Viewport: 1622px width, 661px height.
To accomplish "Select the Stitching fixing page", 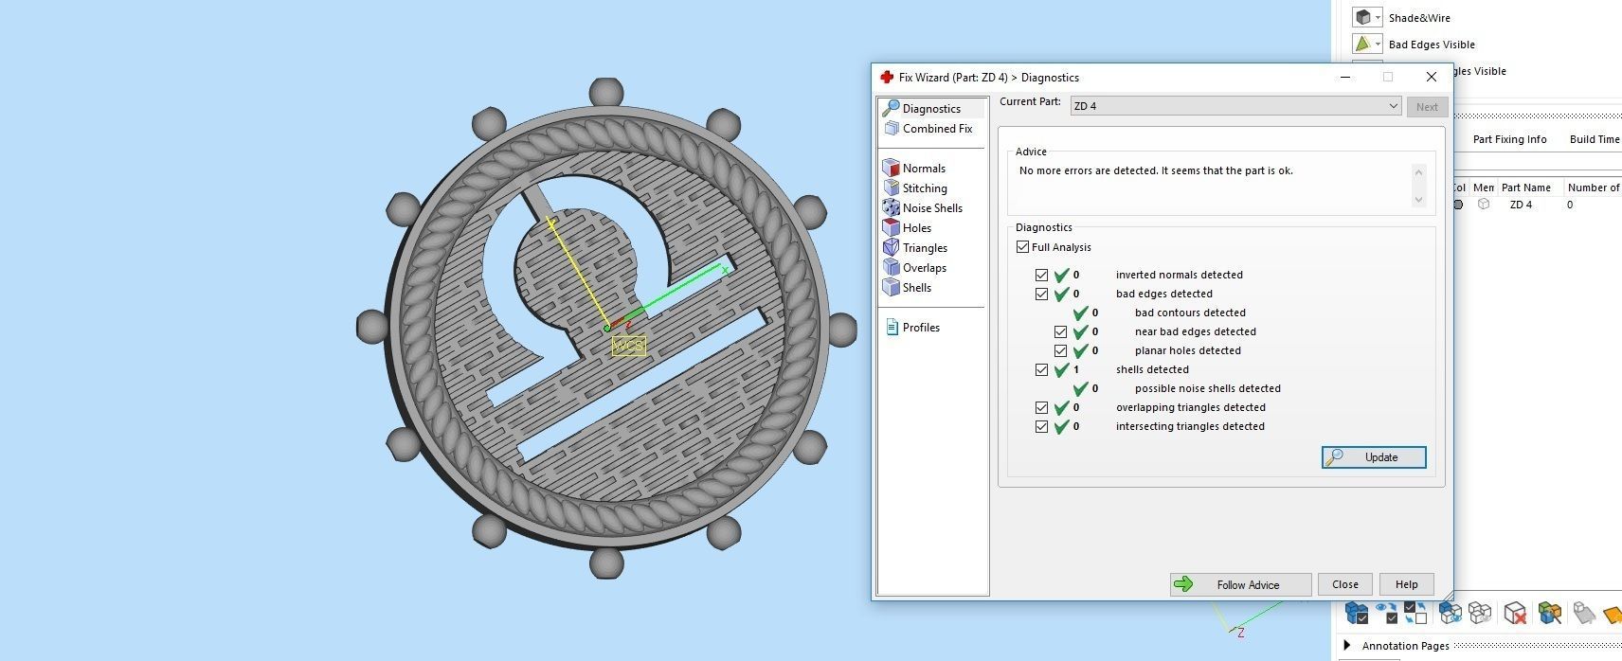I will pos(916,188).
